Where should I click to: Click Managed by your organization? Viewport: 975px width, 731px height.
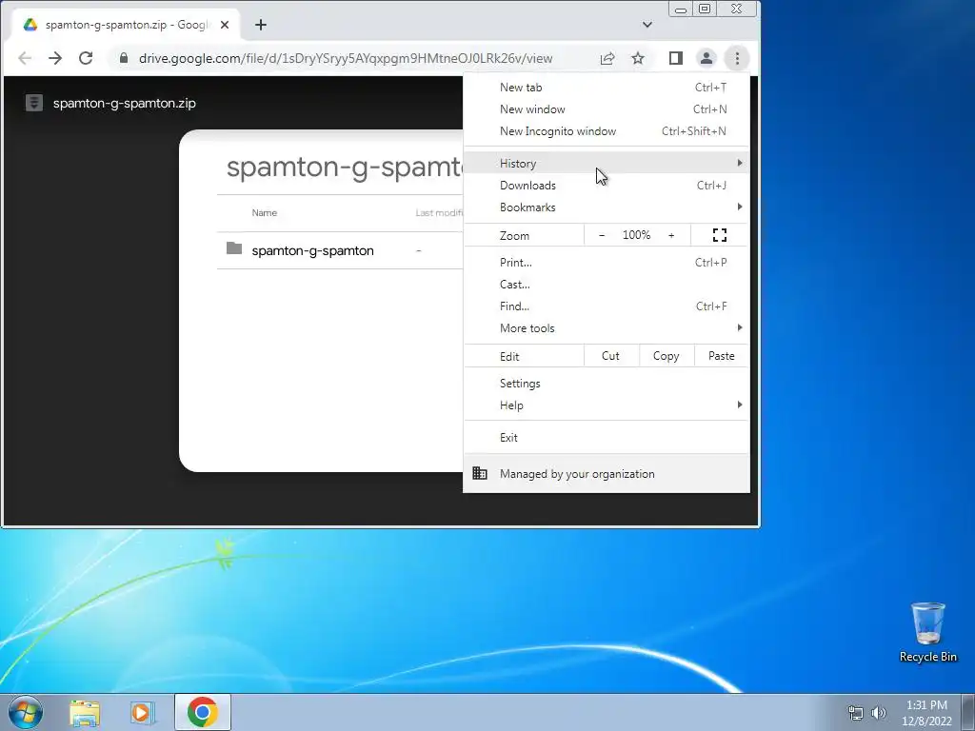[607, 474]
